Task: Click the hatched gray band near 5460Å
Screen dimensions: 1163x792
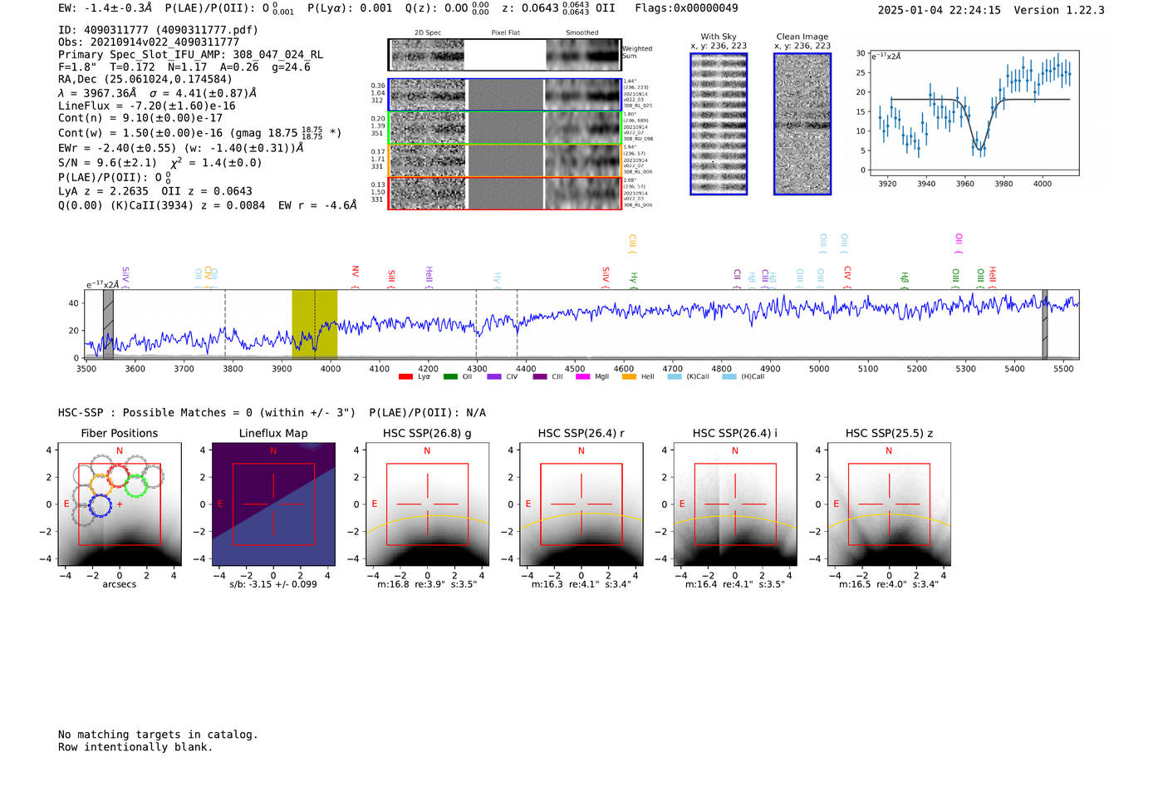Action: [x=1045, y=324]
